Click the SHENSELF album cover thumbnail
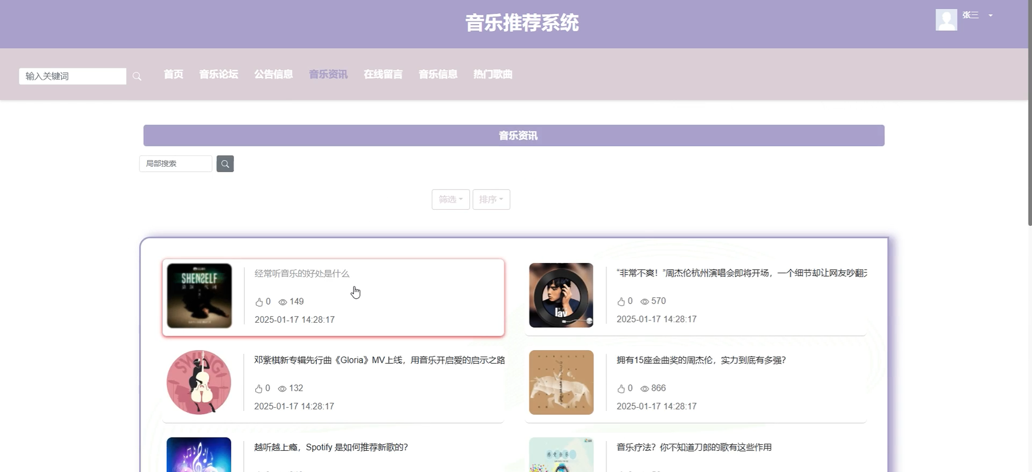Screen dimensions: 1032x472 tap(199, 296)
